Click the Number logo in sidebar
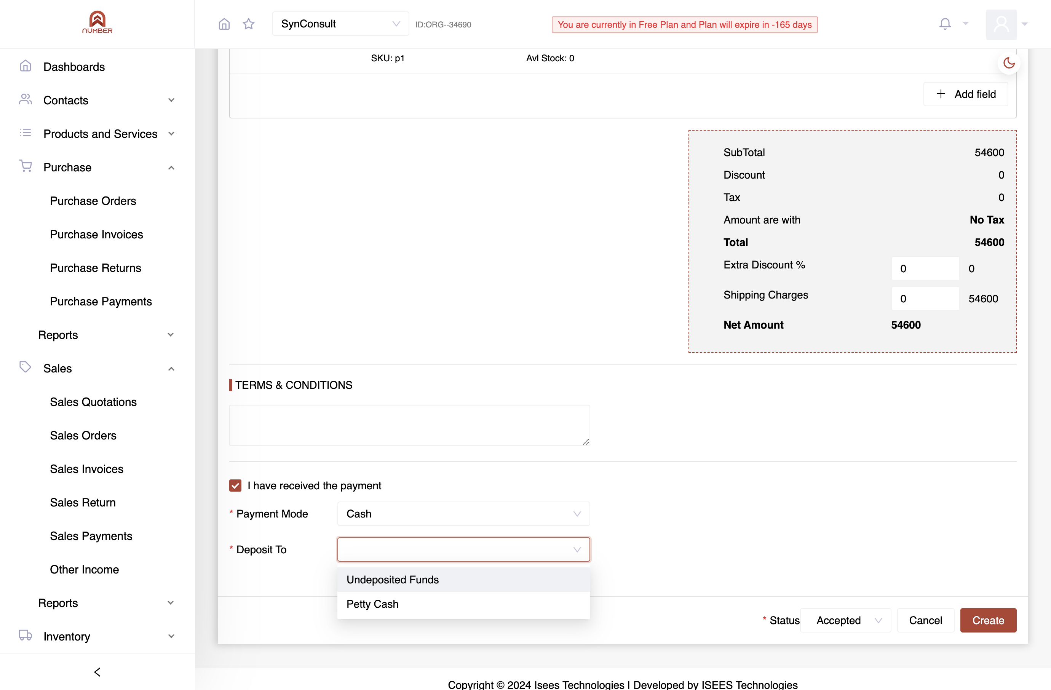Screen dimensions: 1051x690 (97, 22)
